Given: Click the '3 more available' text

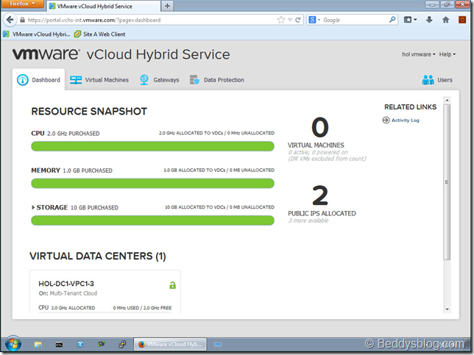Looking at the screenshot, I should 308,220.
